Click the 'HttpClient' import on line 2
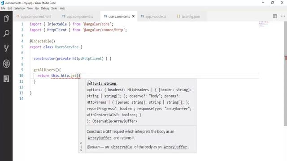The image size is (287, 161). (57, 30)
